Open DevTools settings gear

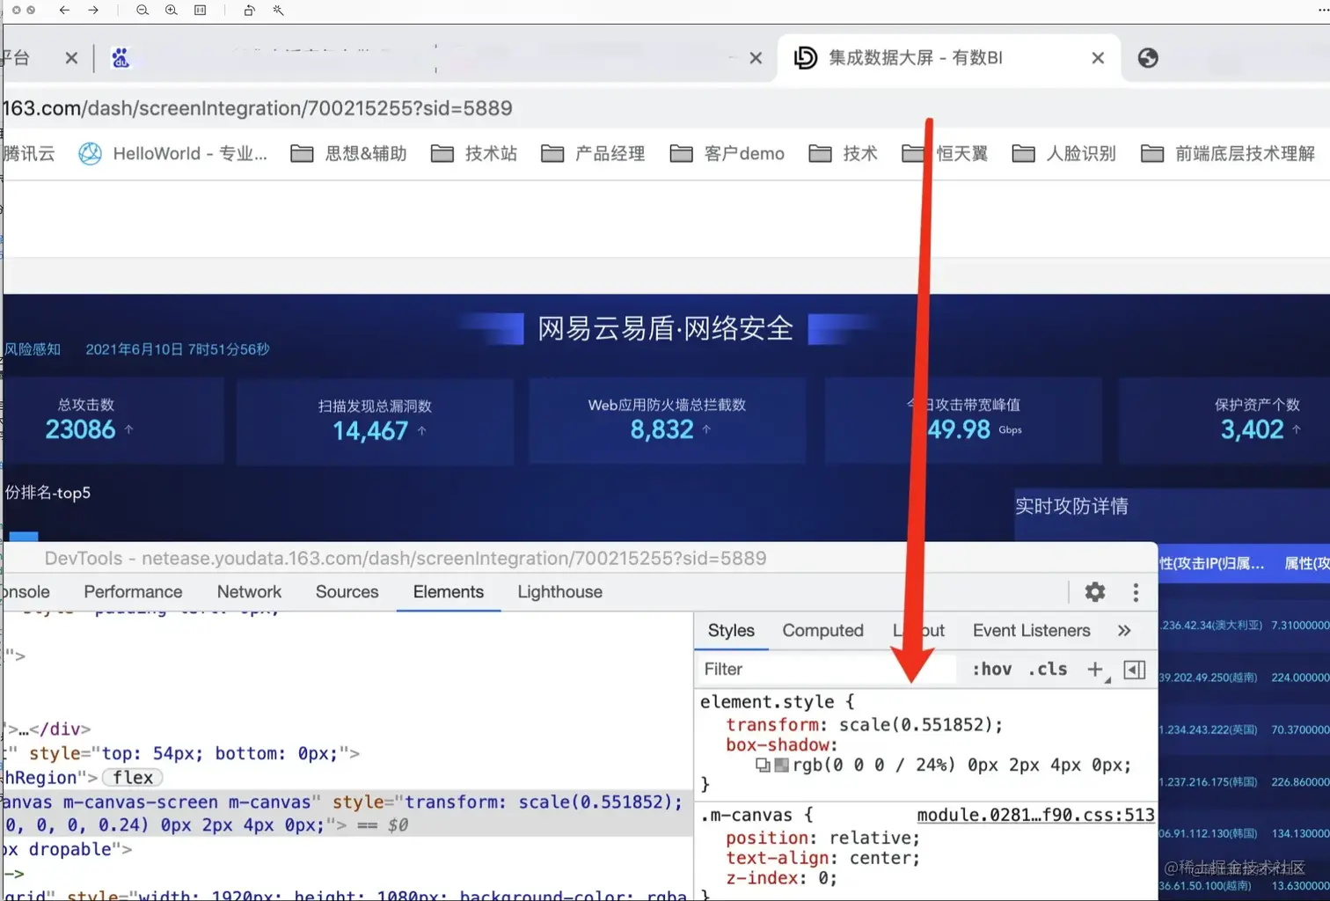1095,592
